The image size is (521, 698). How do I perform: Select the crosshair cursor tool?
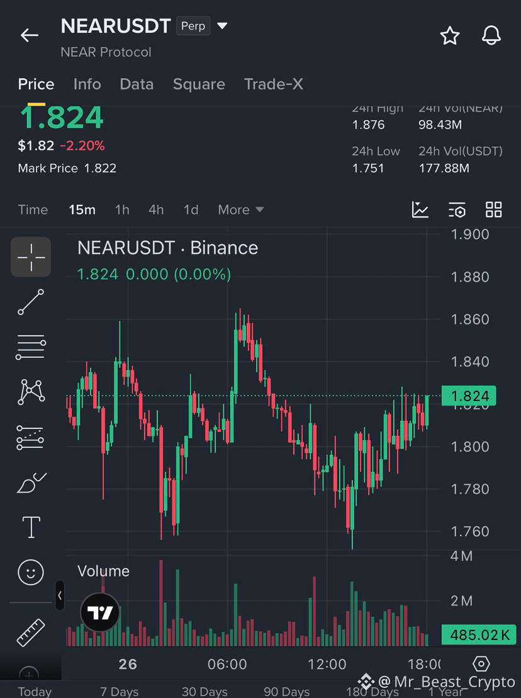[31, 257]
